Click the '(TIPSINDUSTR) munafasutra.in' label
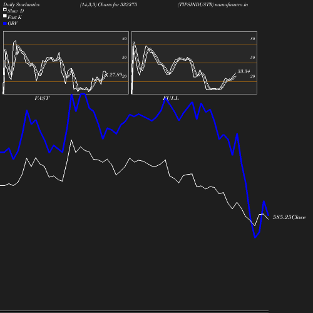Viewport: 313px width, 313px height. click(x=213, y=5)
